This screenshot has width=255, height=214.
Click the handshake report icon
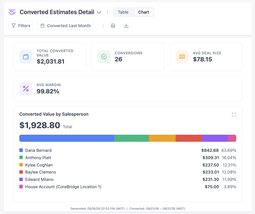coord(12,12)
